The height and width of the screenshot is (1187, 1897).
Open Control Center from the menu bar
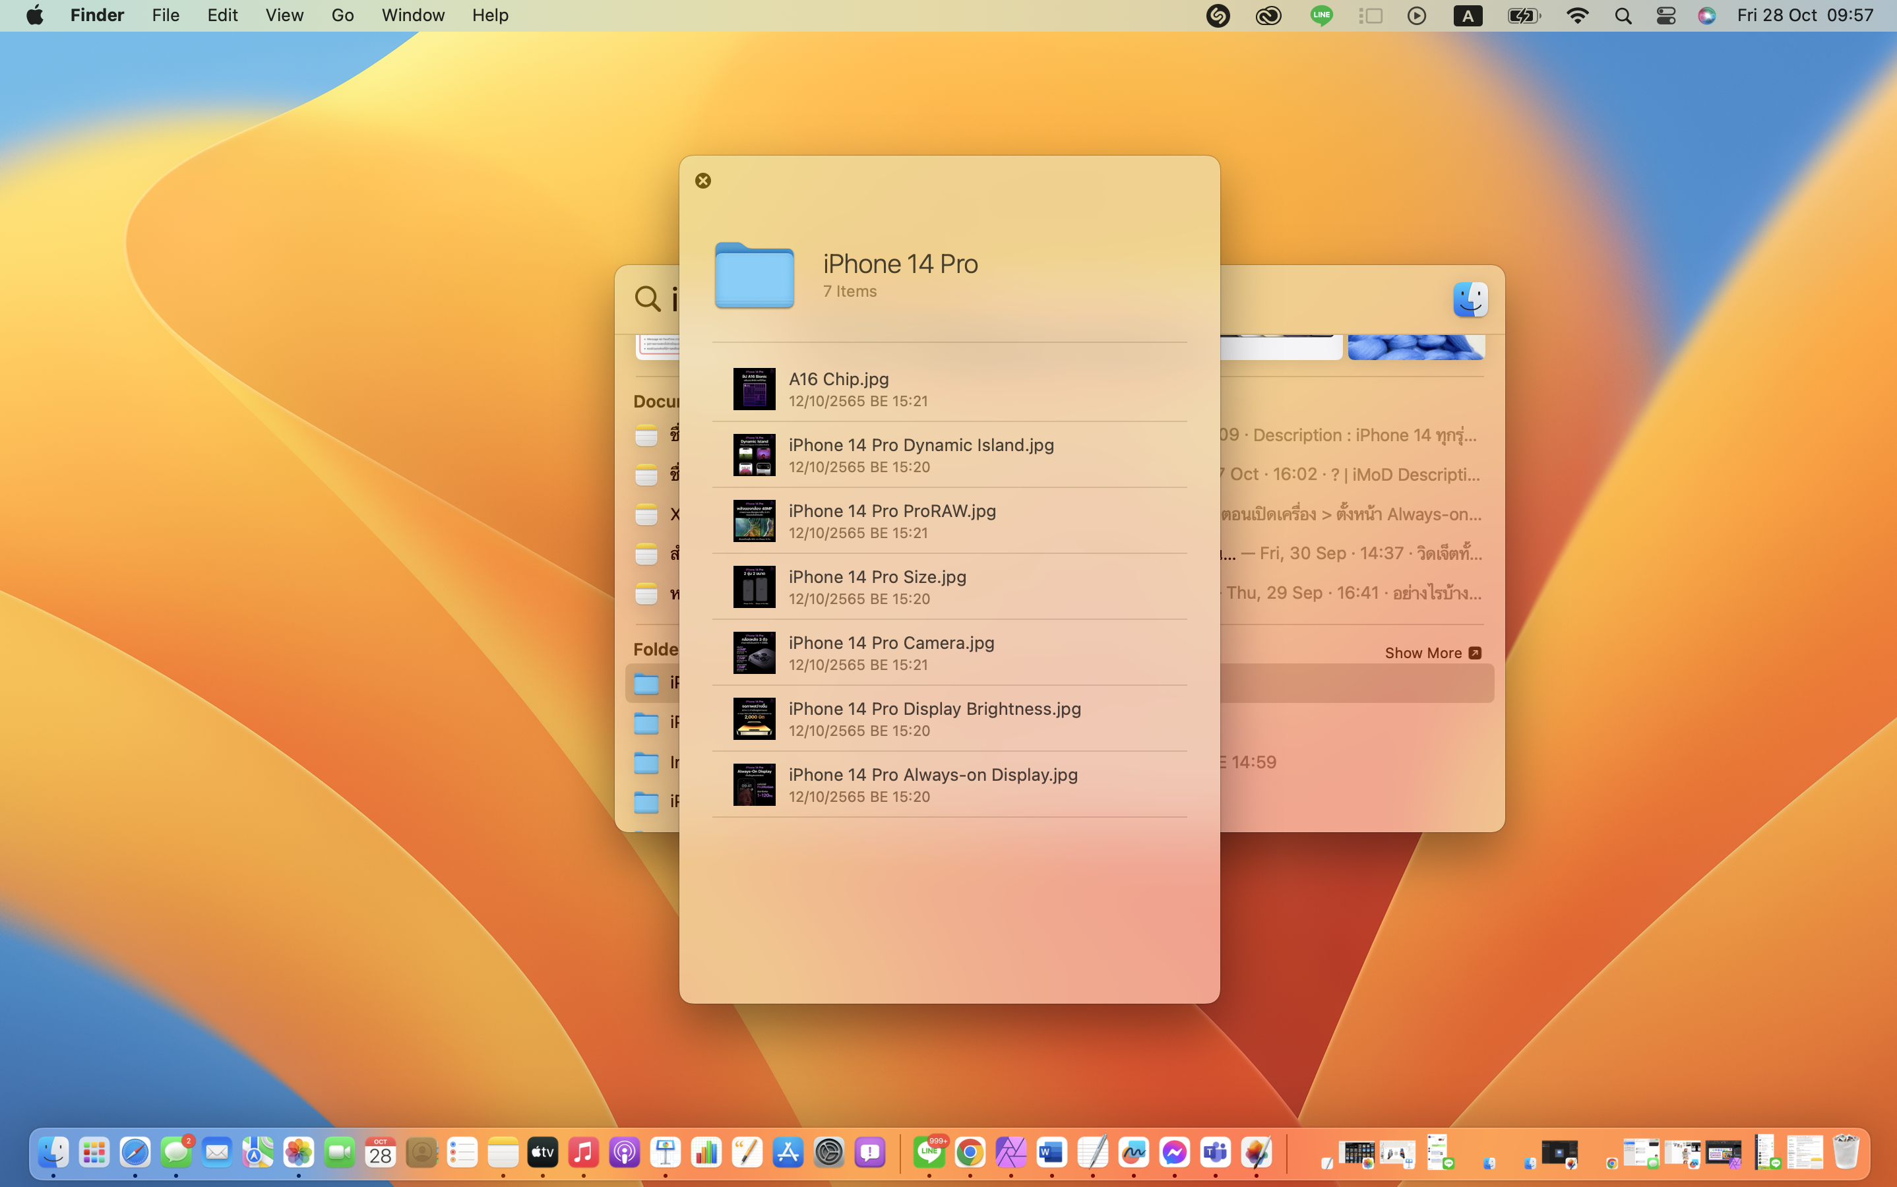click(1665, 16)
